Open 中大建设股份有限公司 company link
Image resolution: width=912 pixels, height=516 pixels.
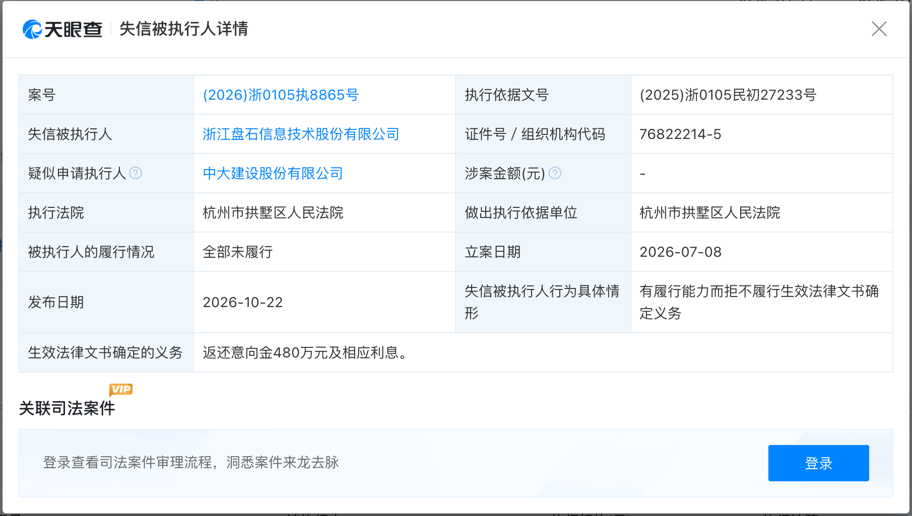pyautogui.click(x=273, y=174)
